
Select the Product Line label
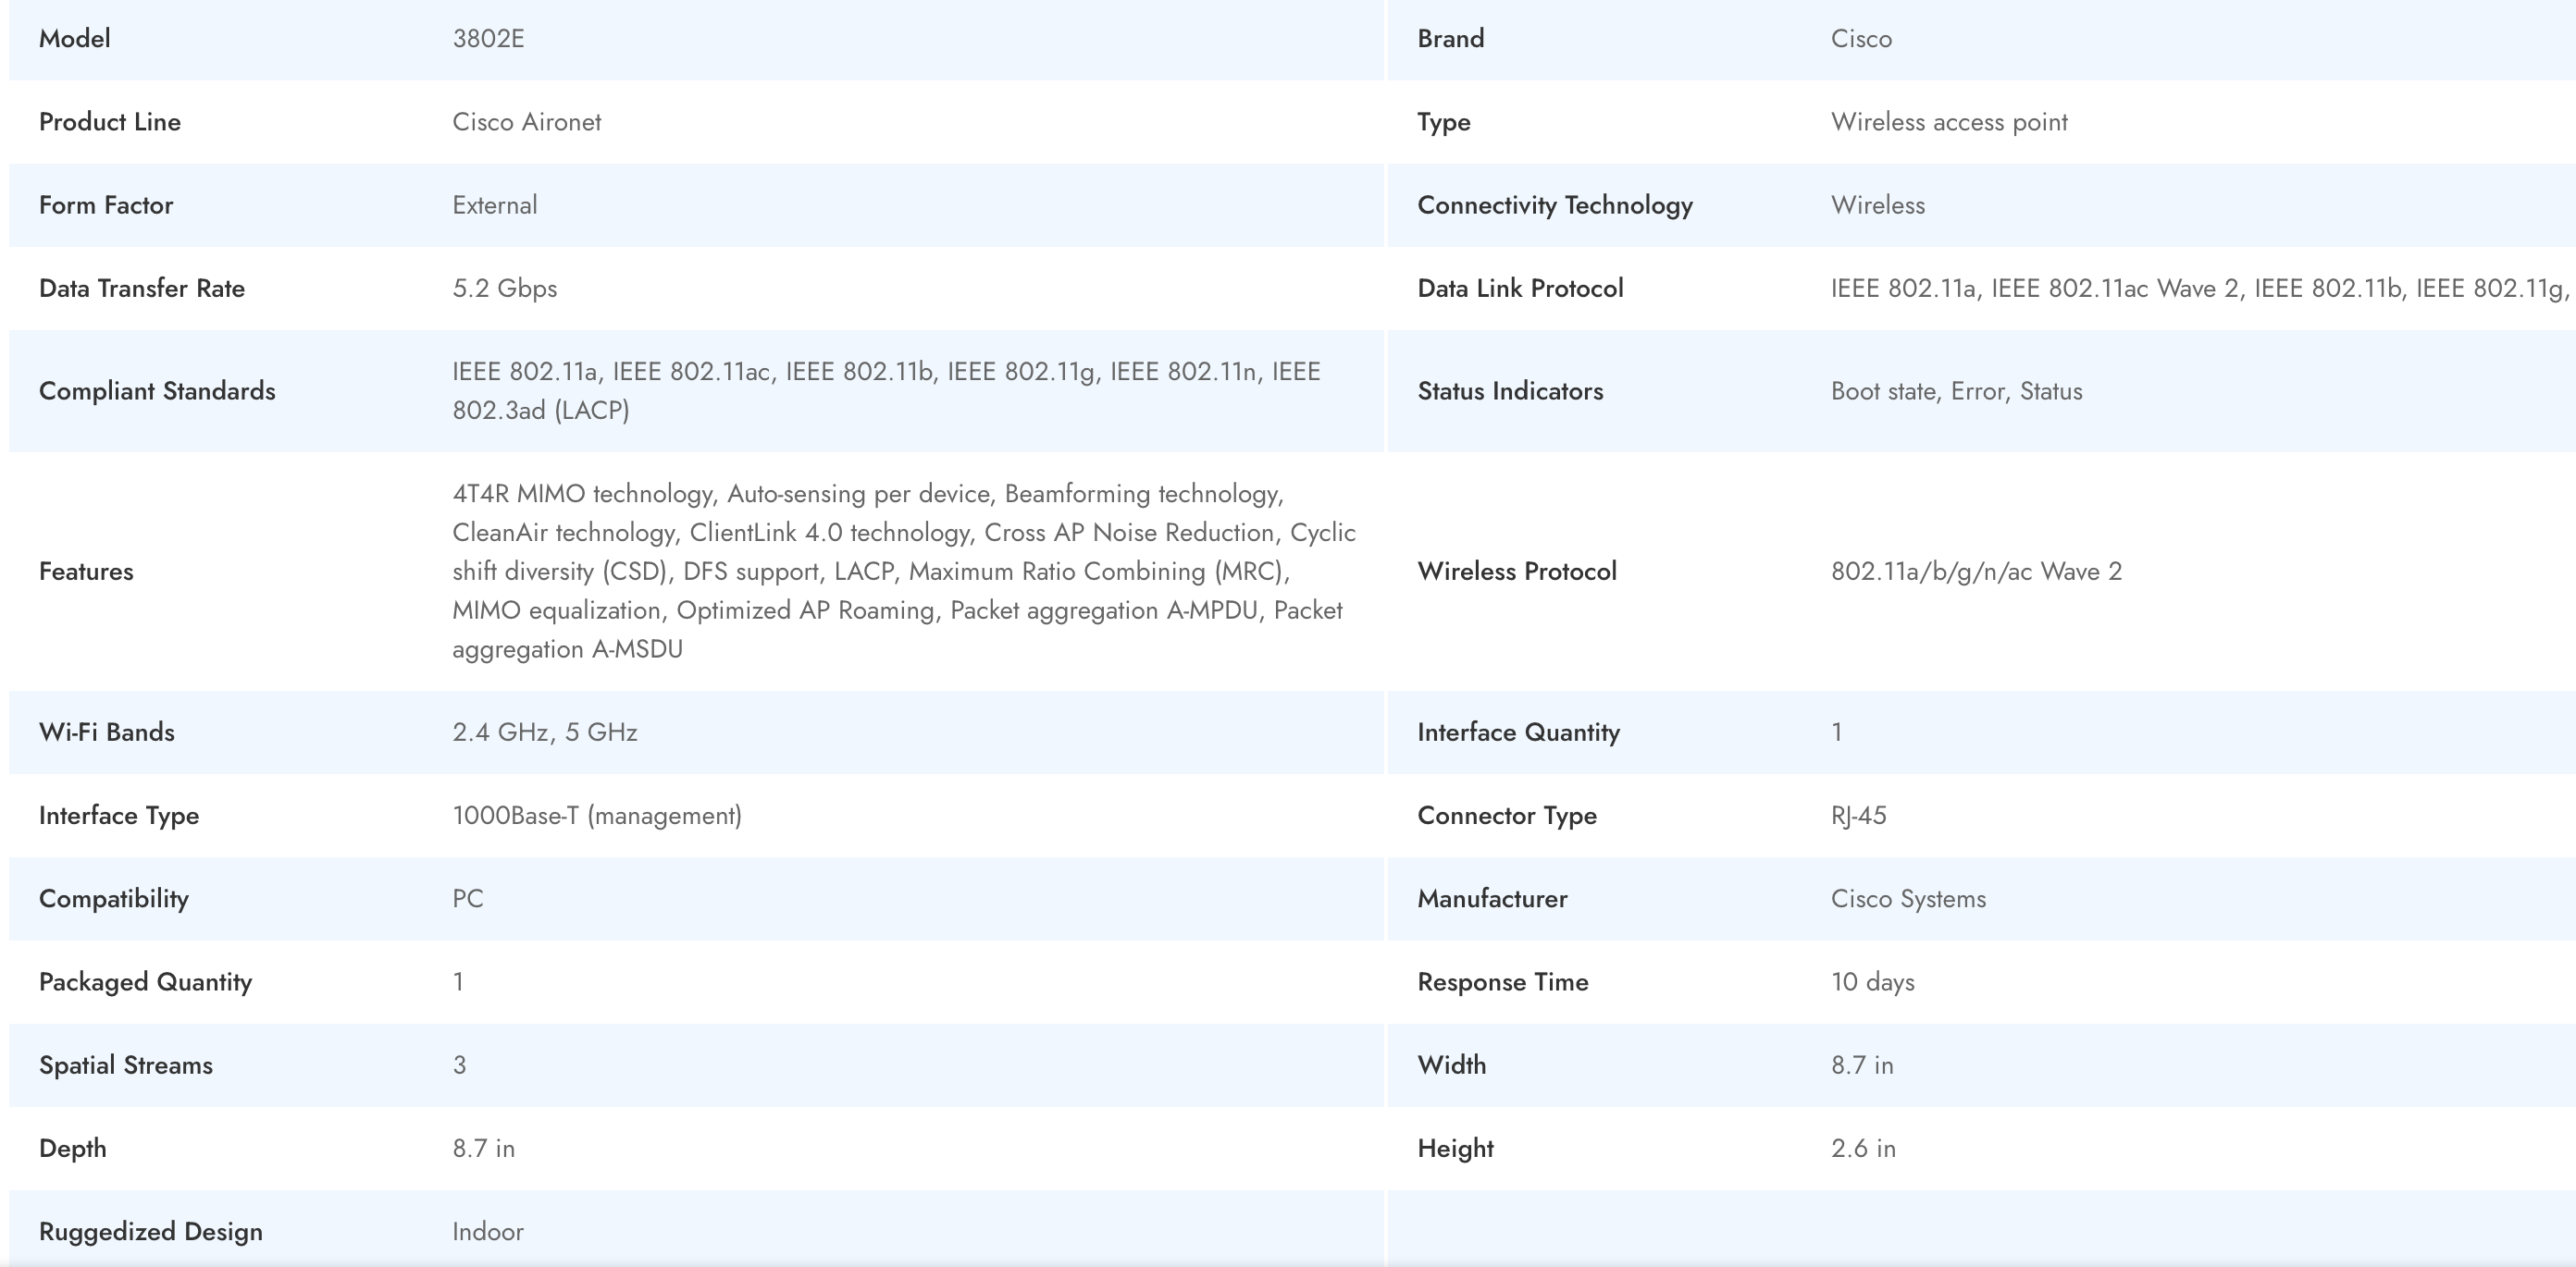pos(110,122)
